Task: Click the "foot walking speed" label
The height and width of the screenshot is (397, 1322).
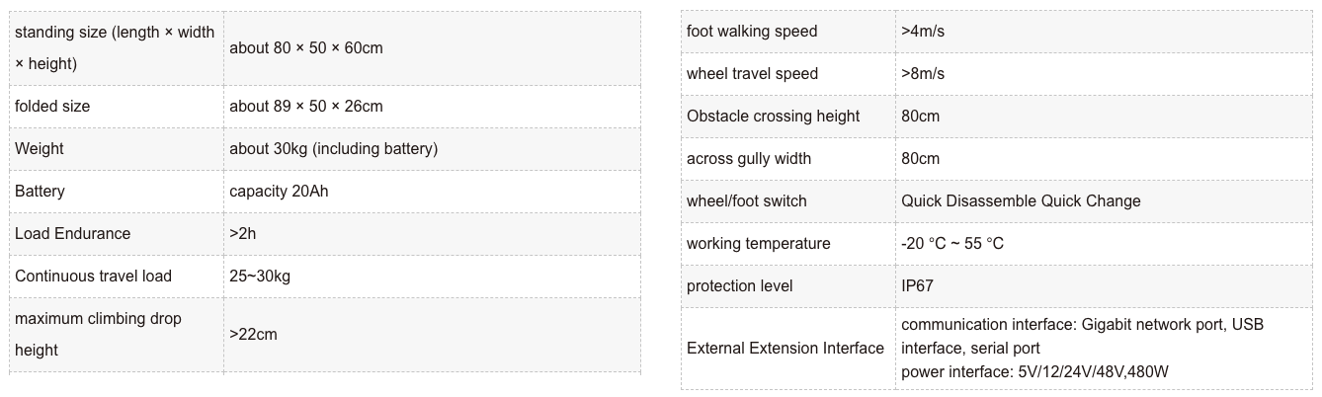Action: point(752,31)
